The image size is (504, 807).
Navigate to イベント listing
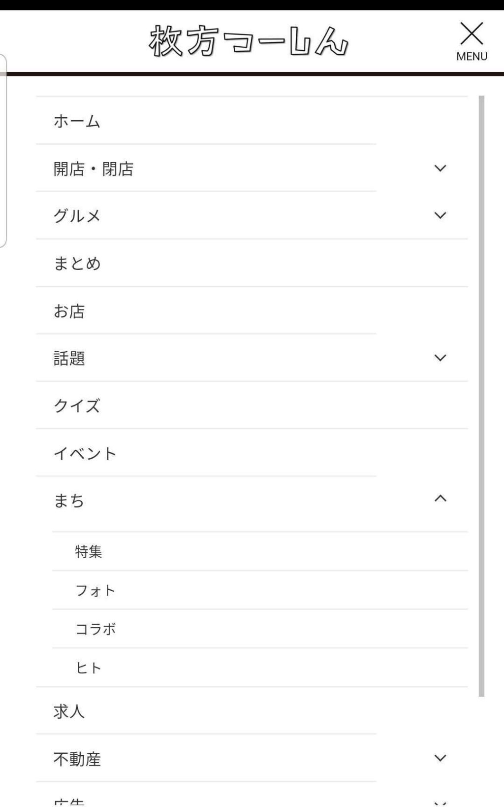(x=85, y=453)
